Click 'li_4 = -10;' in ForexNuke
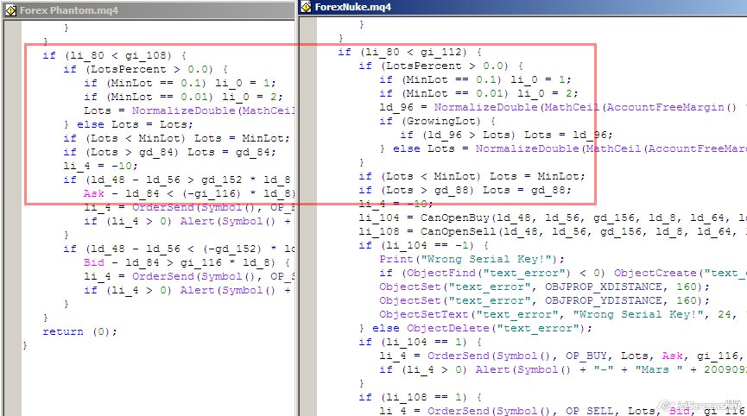The height and width of the screenshot is (416, 747). pyautogui.click(x=396, y=204)
